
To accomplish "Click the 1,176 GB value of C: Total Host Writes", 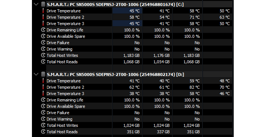I will [x=162, y=55].
